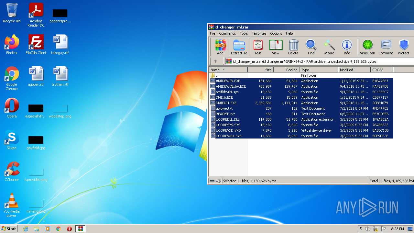Click the 8:23 PM taskbar clock

point(397,229)
